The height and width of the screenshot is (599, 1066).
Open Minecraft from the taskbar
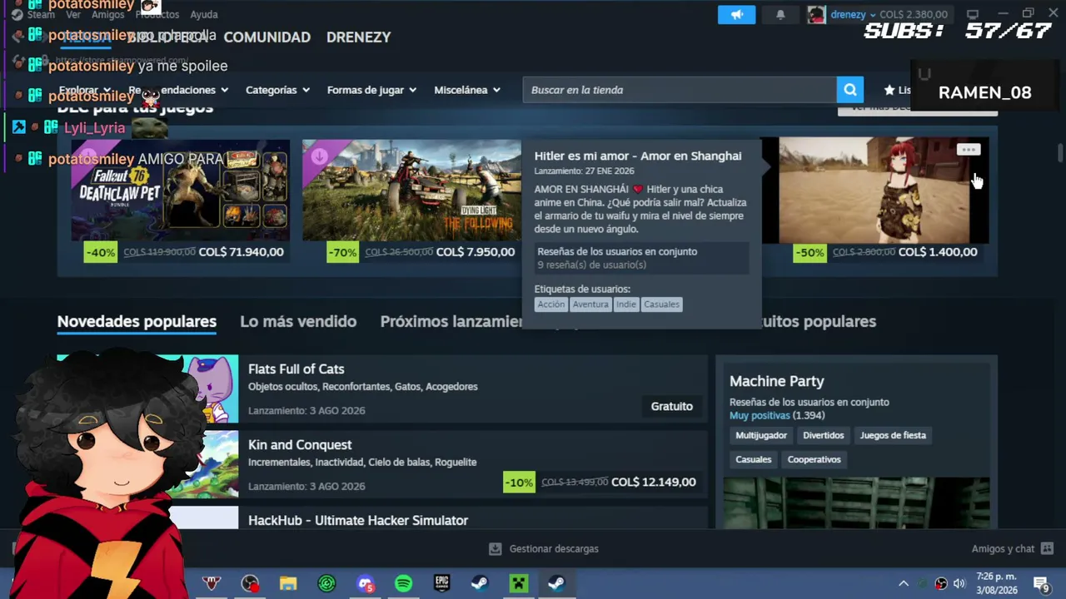pyautogui.click(x=518, y=584)
